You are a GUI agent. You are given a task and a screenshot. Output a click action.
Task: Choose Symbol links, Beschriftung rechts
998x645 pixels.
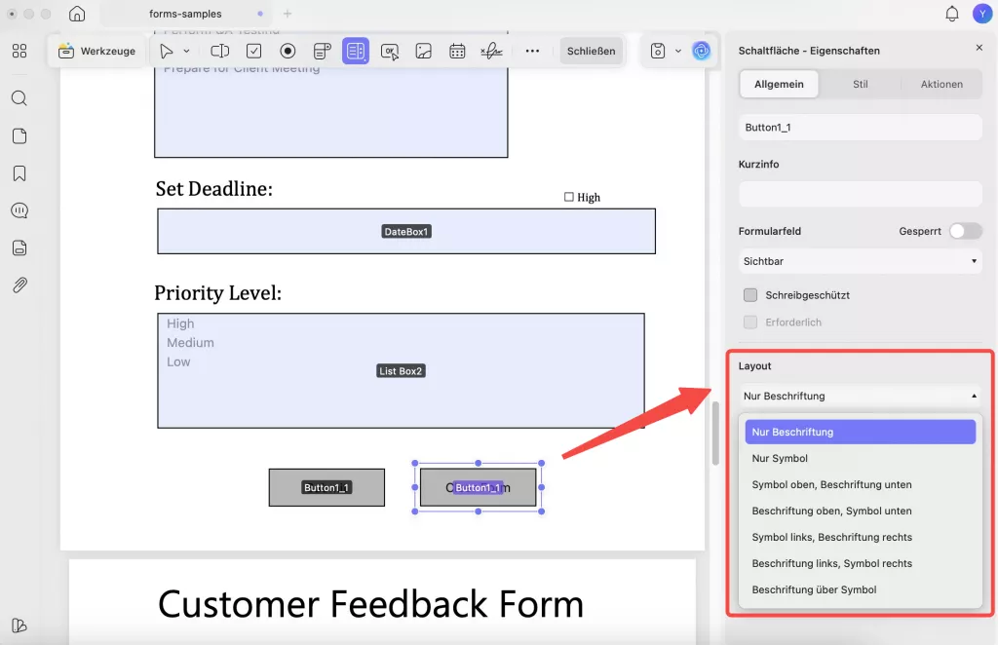click(860, 537)
